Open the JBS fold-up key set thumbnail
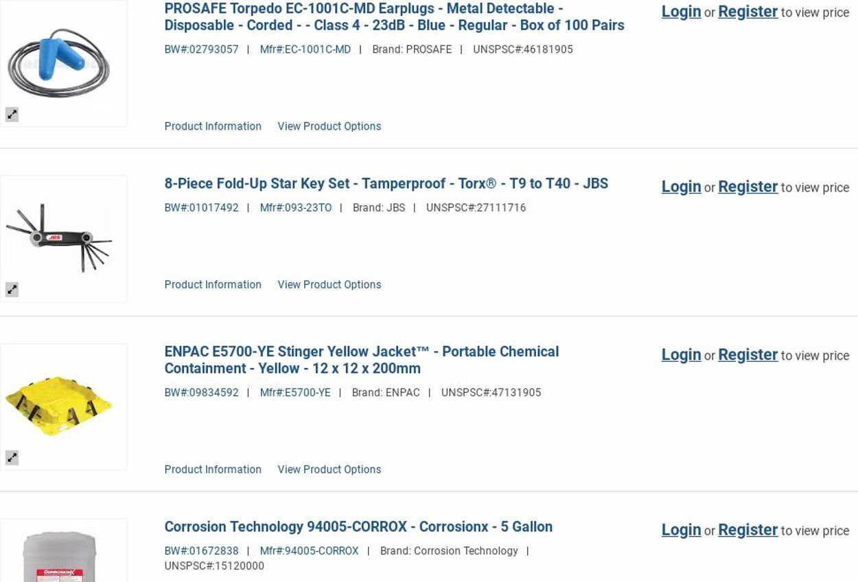This screenshot has width=858, height=582. coord(59,237)
